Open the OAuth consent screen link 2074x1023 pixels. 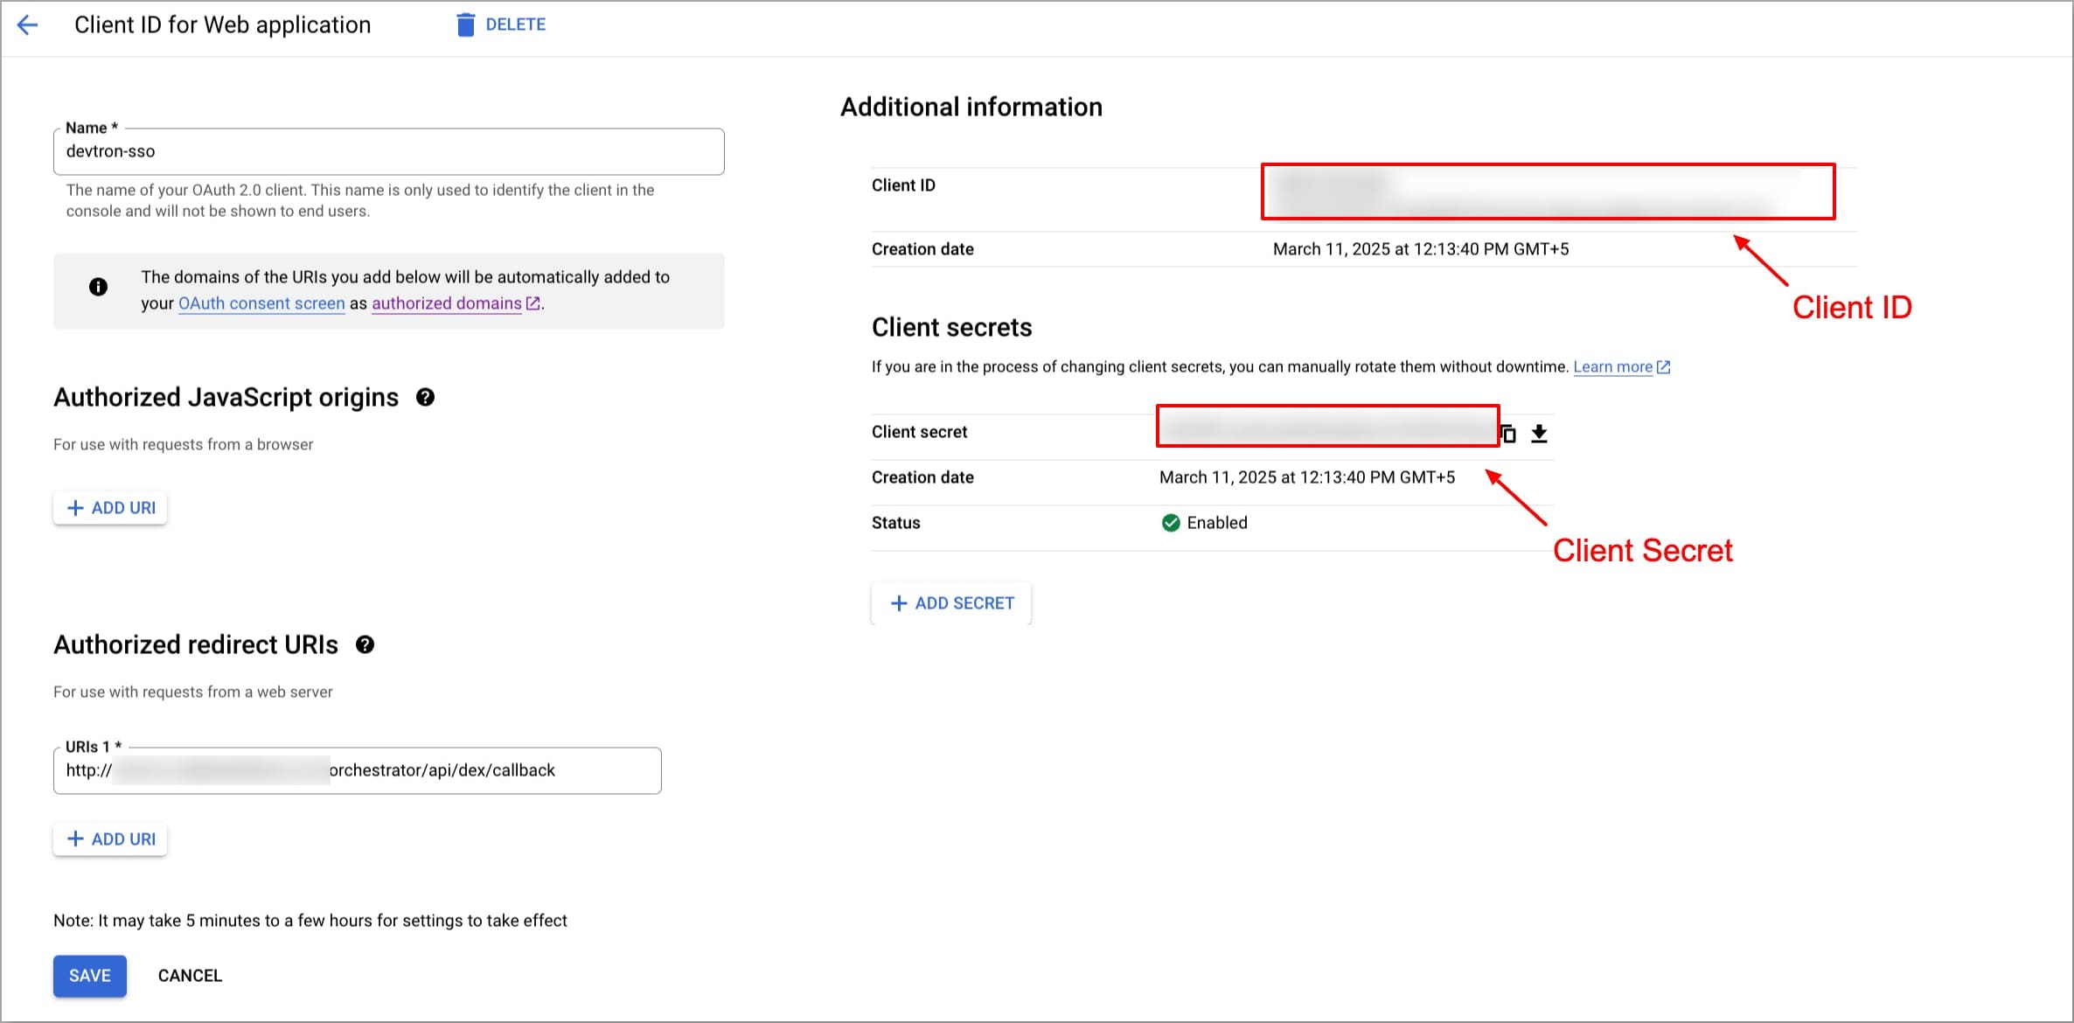click(261, 303)
